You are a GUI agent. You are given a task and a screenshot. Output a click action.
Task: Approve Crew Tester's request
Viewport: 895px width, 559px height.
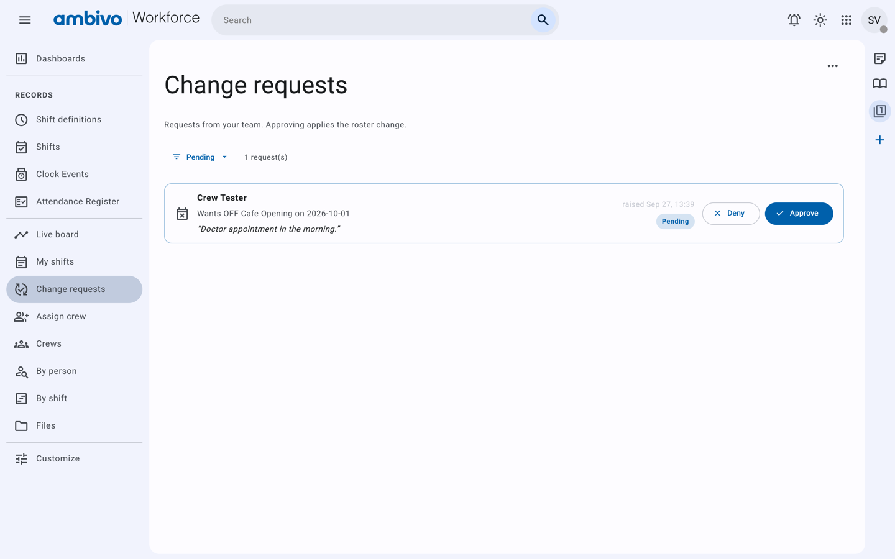point(799,213)
